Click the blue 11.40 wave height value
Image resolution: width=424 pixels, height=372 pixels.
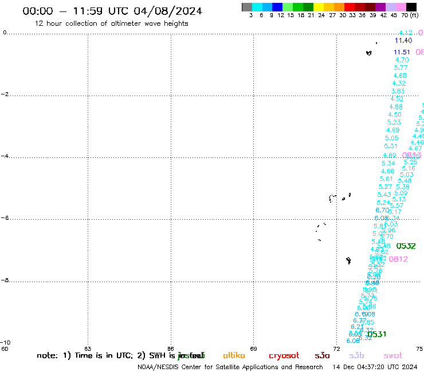(x=403, y=41)
